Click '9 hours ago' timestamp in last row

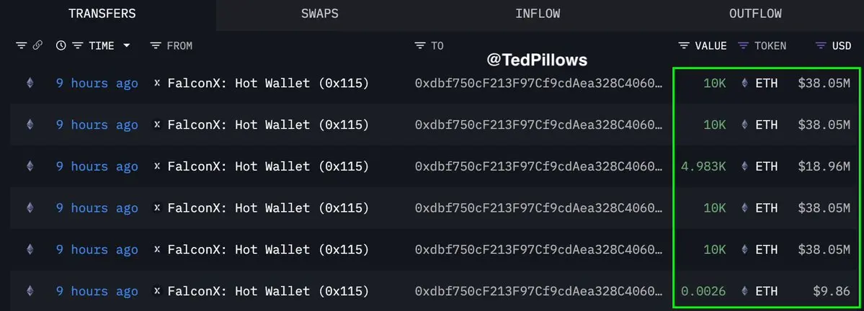97,291
